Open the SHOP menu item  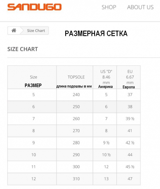click(x=109, y=7)
